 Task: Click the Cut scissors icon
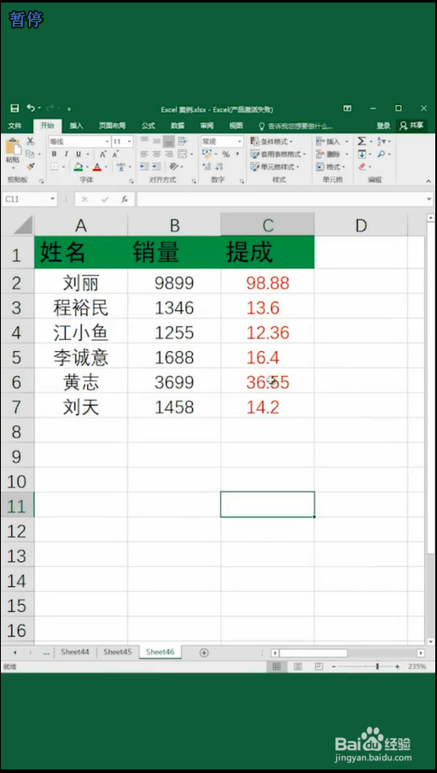click(30, 142)
